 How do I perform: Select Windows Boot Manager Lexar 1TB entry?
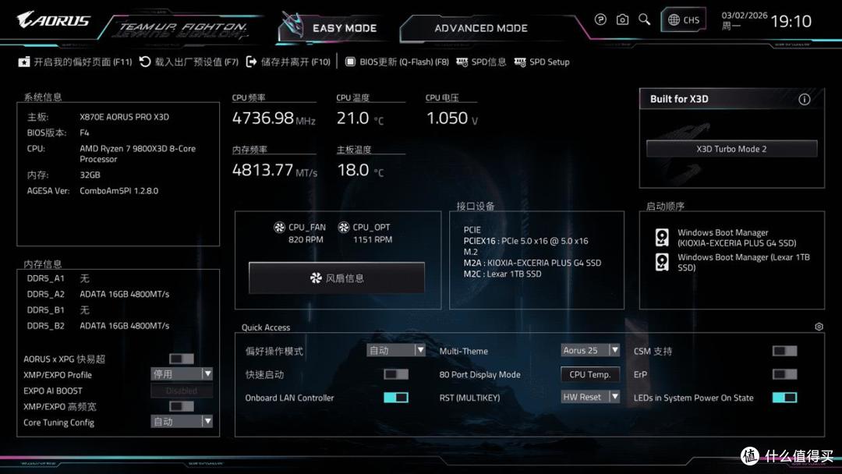point(743,263)
